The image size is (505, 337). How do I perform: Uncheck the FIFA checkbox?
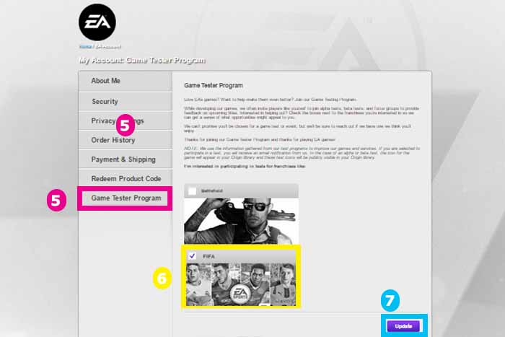193,256
